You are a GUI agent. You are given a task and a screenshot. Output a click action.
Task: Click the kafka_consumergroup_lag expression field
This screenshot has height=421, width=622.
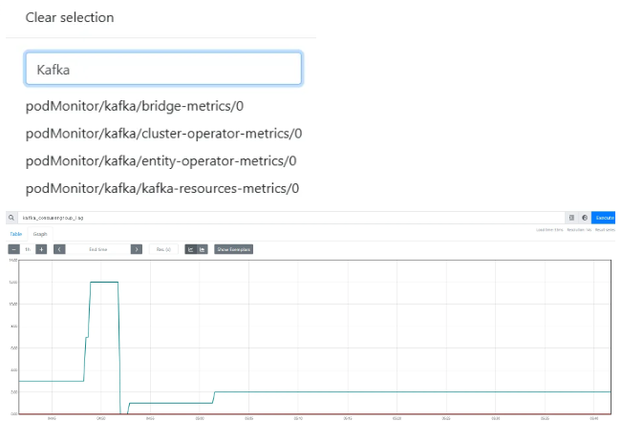tap(291, 218)
